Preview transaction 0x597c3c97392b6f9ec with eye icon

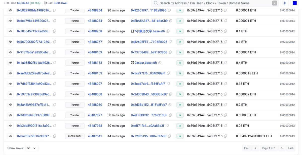tap(10, 94)
